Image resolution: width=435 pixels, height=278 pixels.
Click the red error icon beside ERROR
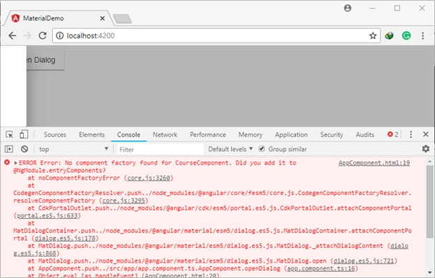pos(7,162)
